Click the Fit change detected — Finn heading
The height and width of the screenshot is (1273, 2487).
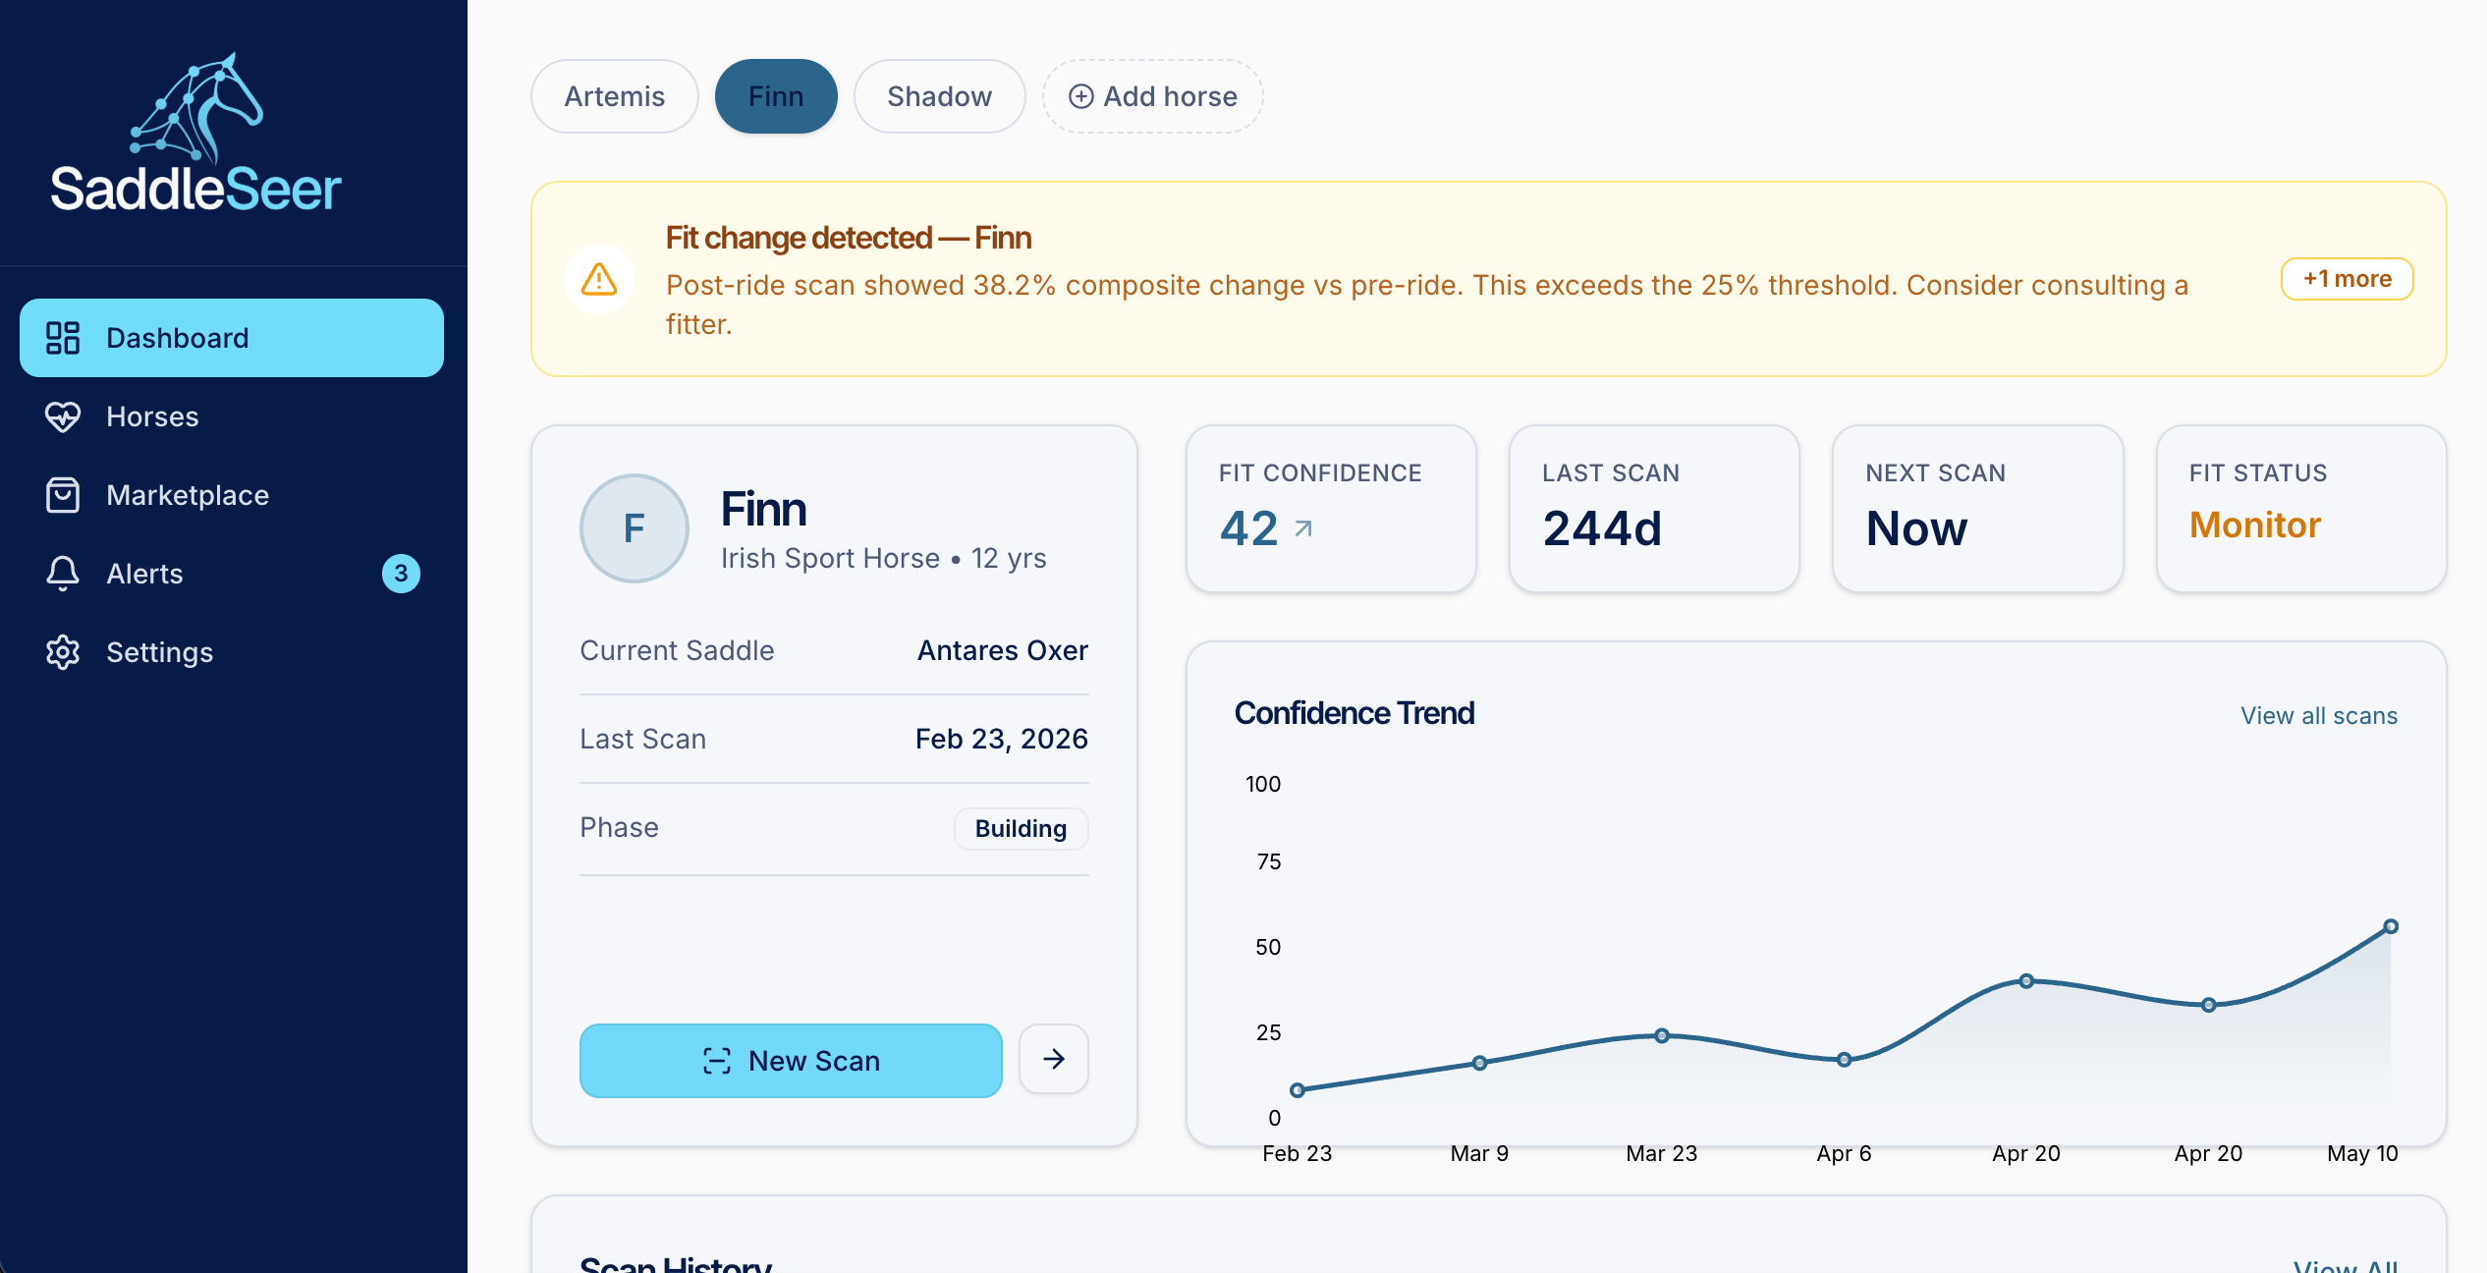pyautogui.click(x=849, y=238)
